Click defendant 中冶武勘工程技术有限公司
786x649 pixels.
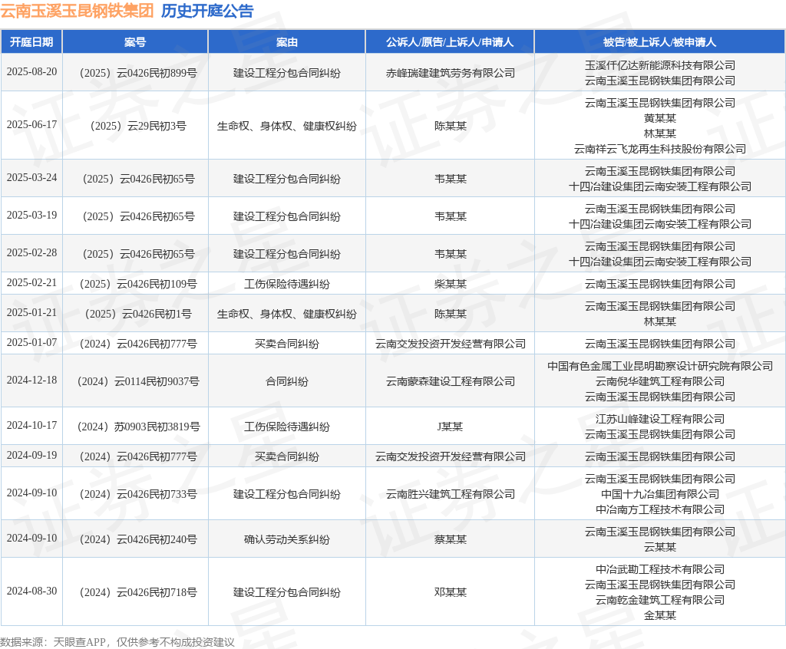pyautogui.click(x=659, y=569)
